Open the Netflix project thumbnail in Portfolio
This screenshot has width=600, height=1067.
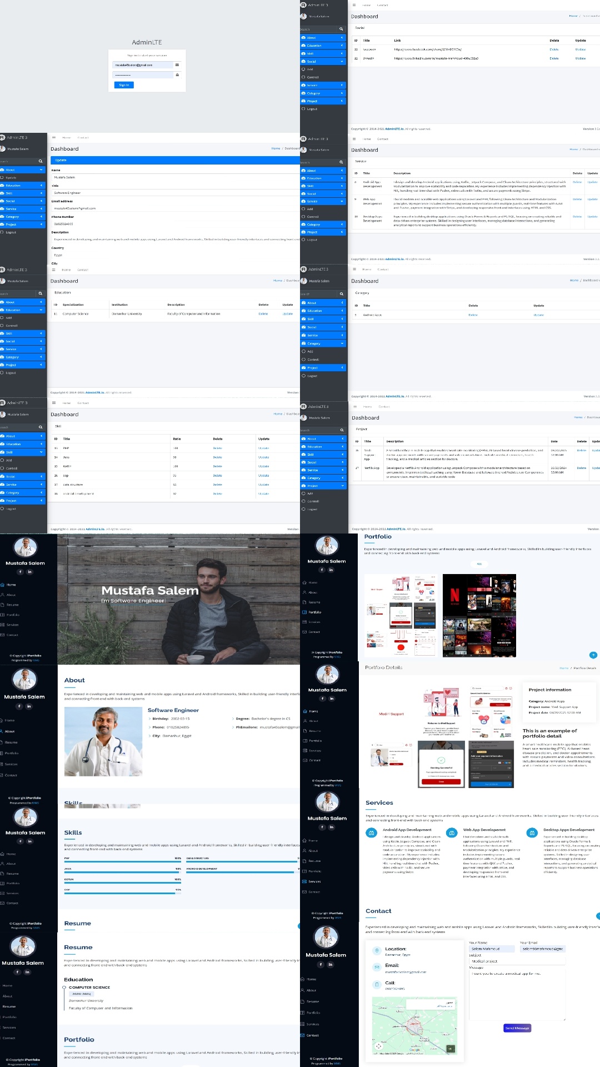[479, 616]
